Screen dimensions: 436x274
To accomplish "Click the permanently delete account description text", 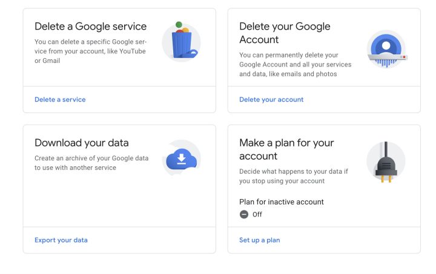I will point(295,65).
